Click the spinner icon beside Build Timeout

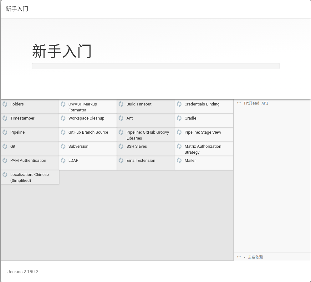click(x=121, y=104)
